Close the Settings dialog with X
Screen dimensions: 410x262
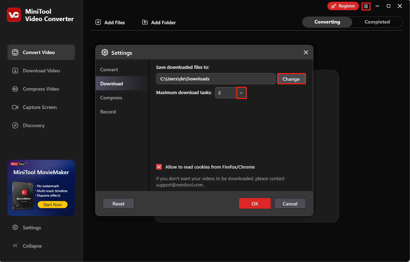(306, 52)
